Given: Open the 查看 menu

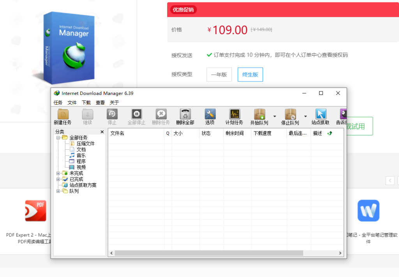Looking at the screenshot, I should (100, 102).
